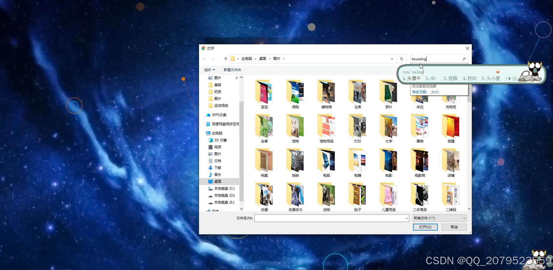Click the 店铺 folder icon
This screenshot has height=270, width=553.
[x=451, y=161]
